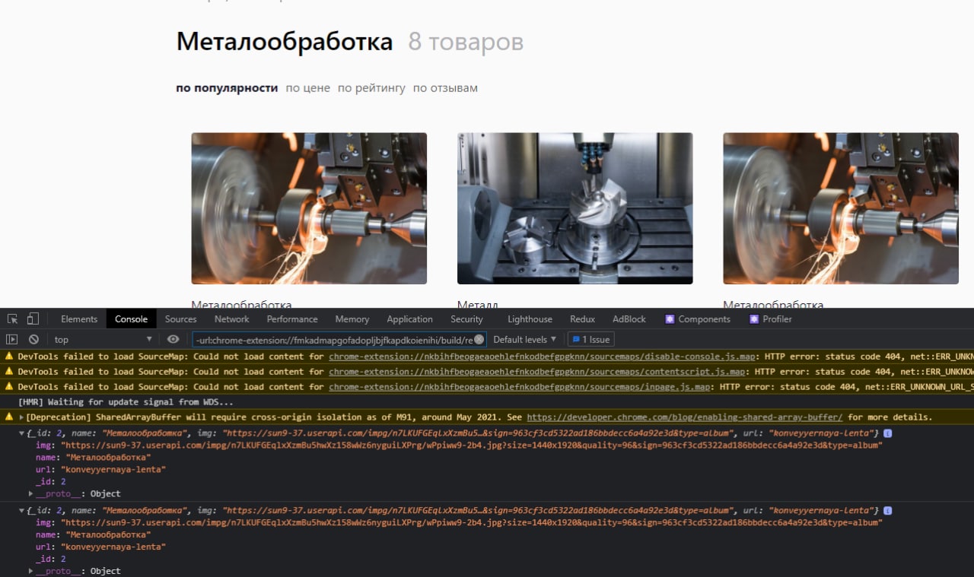Open the Redux tab
This screenshot has width=974, height=577.
click(582, 319)
